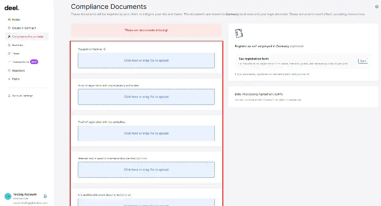Click 'Data Processing Agreement (DPA)' heading

point(258,94)
